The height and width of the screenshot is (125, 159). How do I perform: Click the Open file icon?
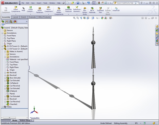click(x=73, y=3)
